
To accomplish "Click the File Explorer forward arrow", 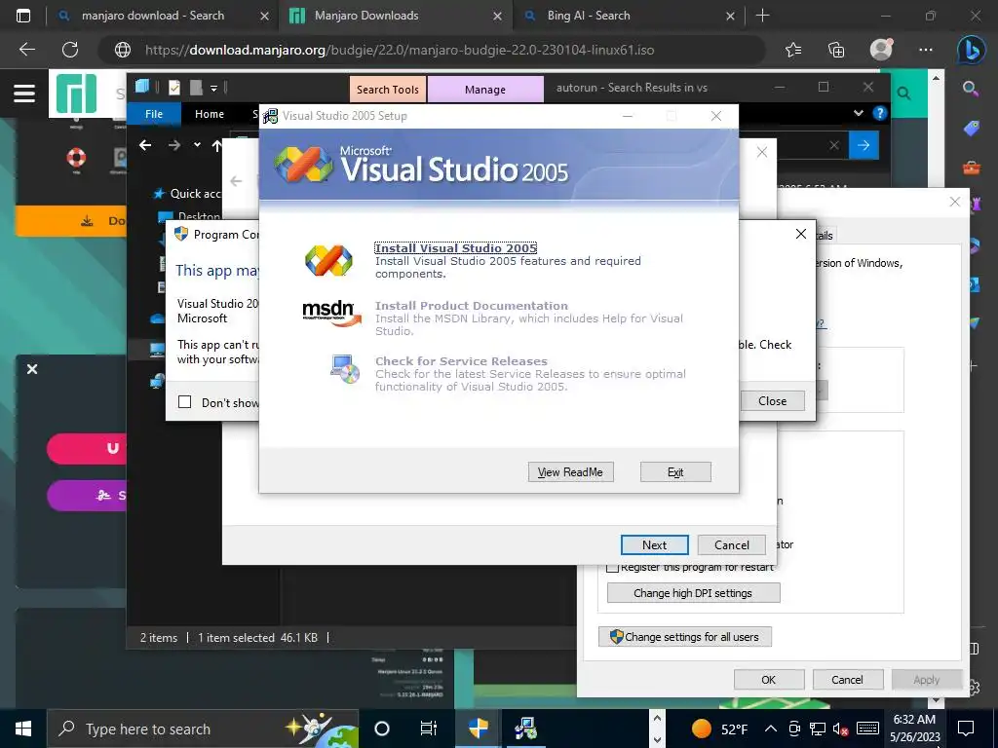I will [173, 145].
